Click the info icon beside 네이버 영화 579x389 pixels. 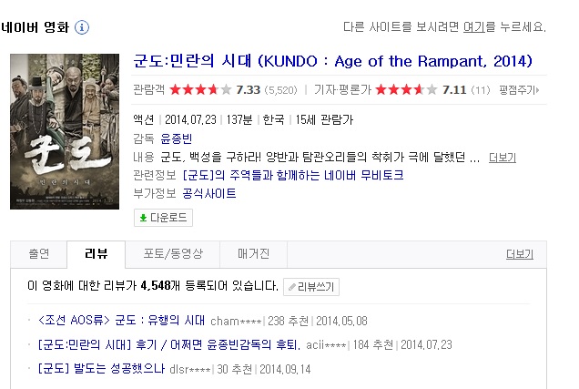tap(82, 27)
